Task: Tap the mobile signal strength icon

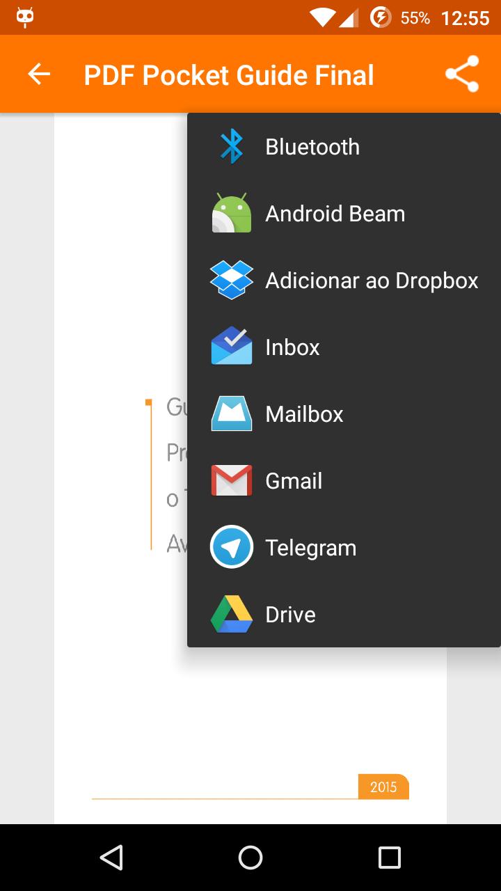Action: [349, 17]
